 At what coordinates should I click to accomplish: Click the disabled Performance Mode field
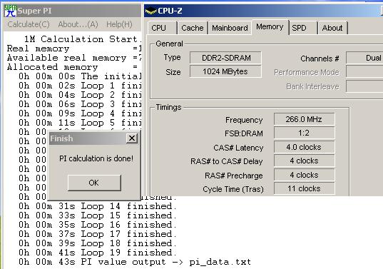click(x=364, y=71)
